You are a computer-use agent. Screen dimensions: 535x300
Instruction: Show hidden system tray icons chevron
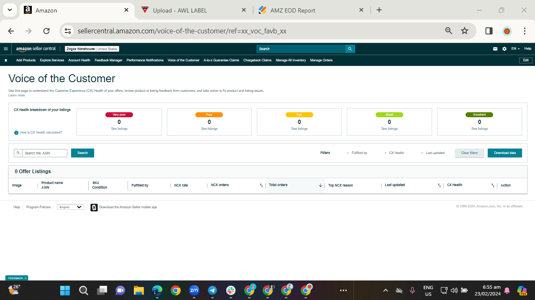click(386, 290)
